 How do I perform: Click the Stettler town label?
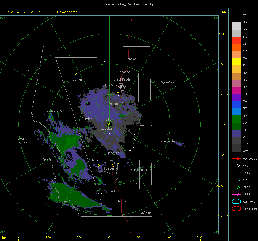click(x=167, y=83)
